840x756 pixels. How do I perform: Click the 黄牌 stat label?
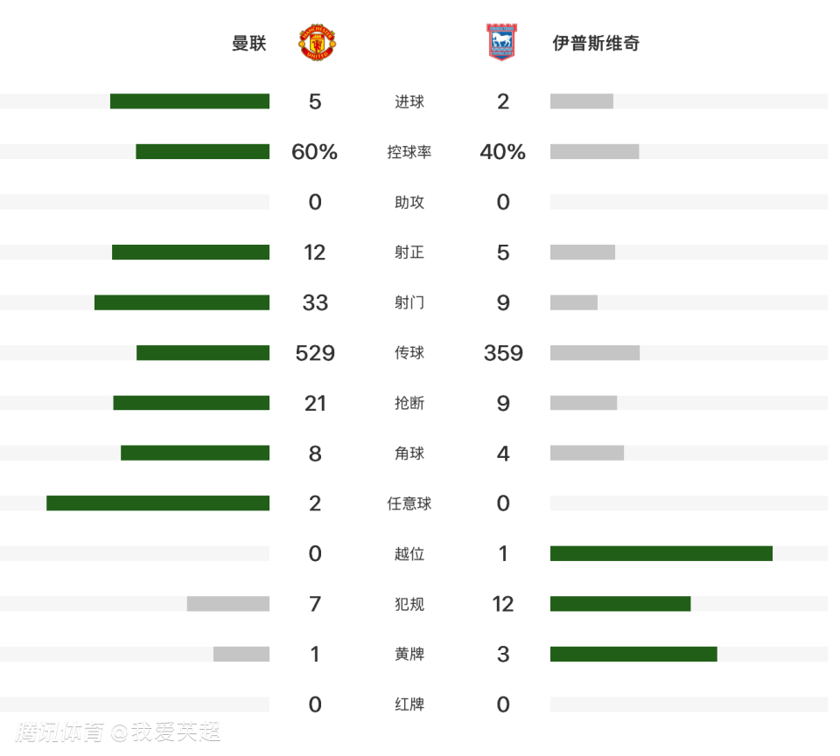point(409,654)
